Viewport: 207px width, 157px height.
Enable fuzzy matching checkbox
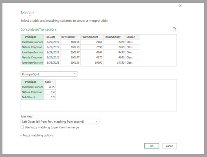[22, 127]
